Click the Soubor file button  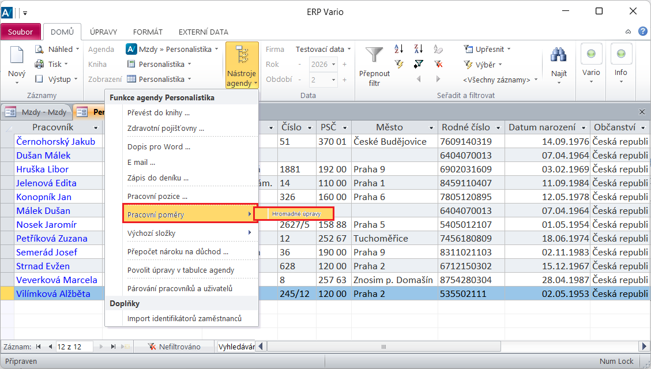click(x=21, y=32)
